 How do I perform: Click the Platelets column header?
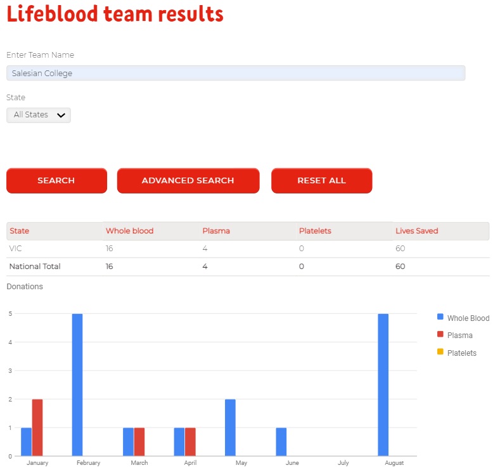(315, 231)
